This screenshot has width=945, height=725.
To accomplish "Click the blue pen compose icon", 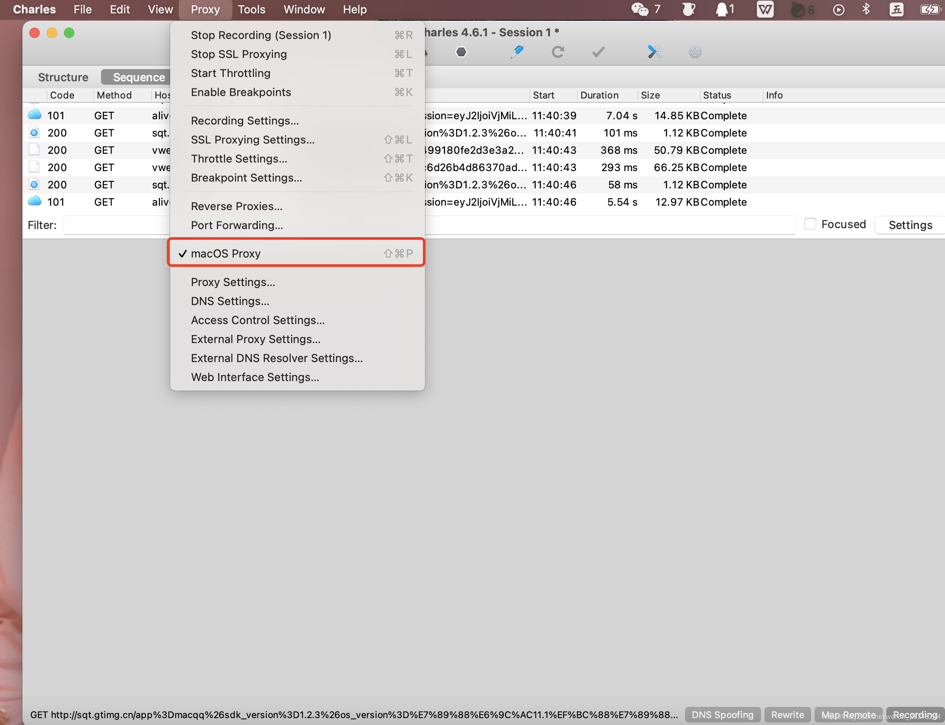I will 517,52.
